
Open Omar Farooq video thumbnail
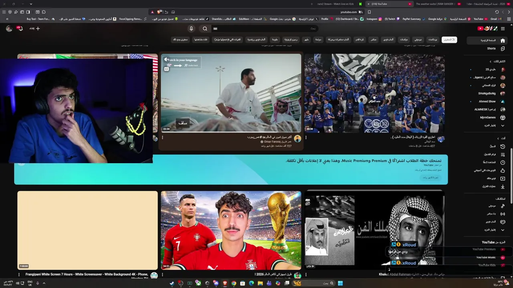pyautogui.click(x=231, y=93)
